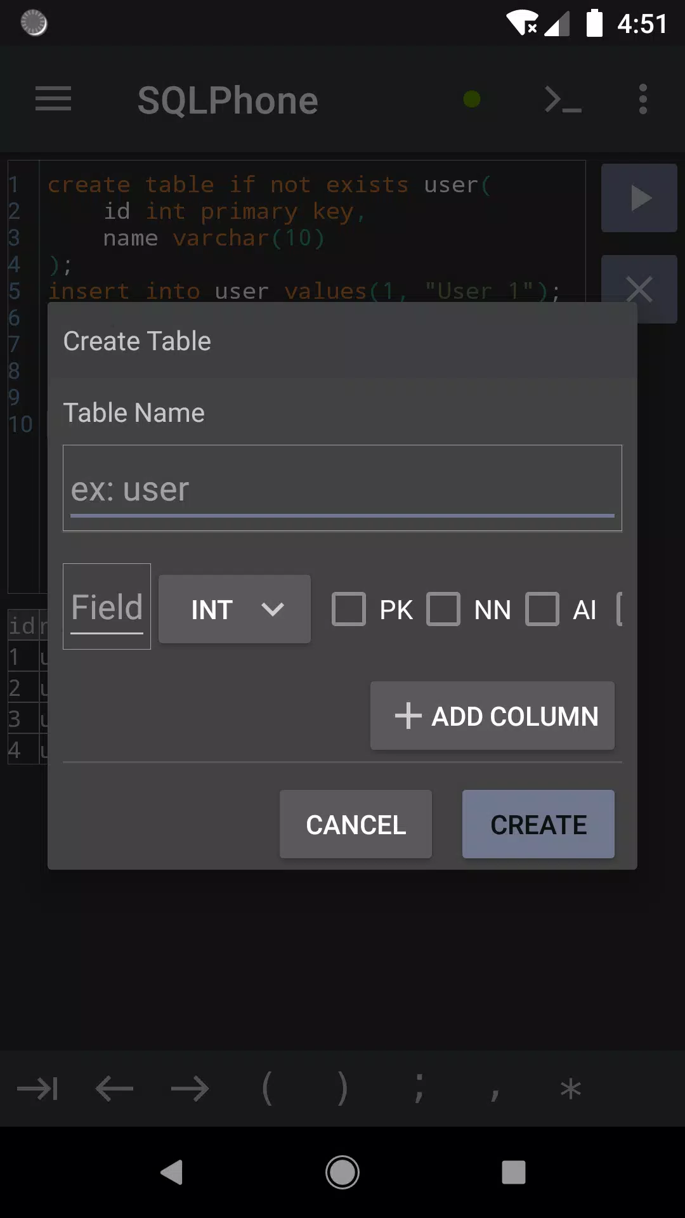This screenshot has width=685, height=1218.
Task: Click the Field name input
Action: click(107, 606)
